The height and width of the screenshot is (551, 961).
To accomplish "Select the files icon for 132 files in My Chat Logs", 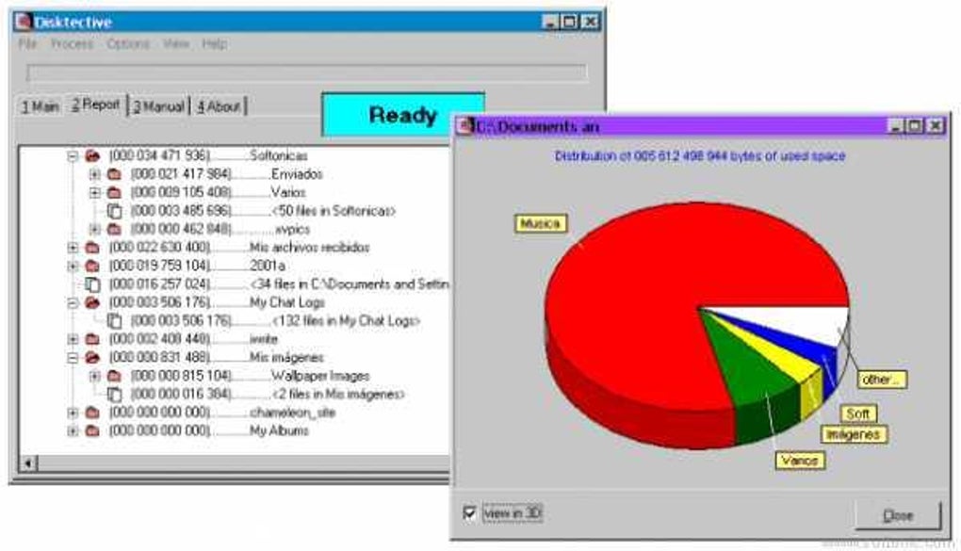I will pos(114,320).
